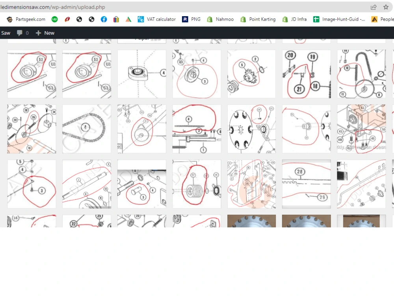Open the People bookmark with orange icon

tap(383, 19)
